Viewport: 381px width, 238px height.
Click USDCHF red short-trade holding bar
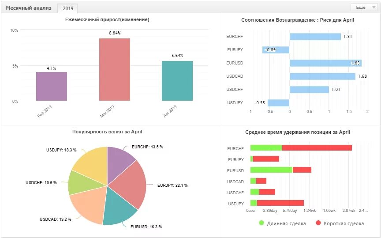click(267, 192)
